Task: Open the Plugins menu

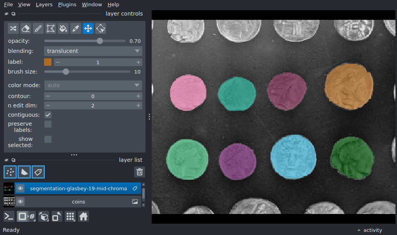Action: pos(67,5)
